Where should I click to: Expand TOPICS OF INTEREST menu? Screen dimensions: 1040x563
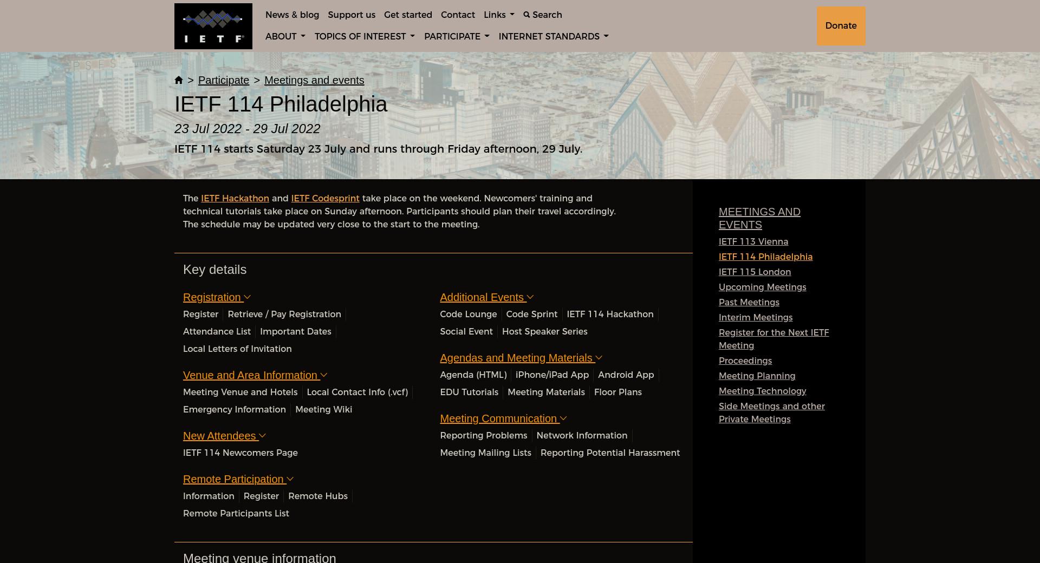[x=365, y=36]
